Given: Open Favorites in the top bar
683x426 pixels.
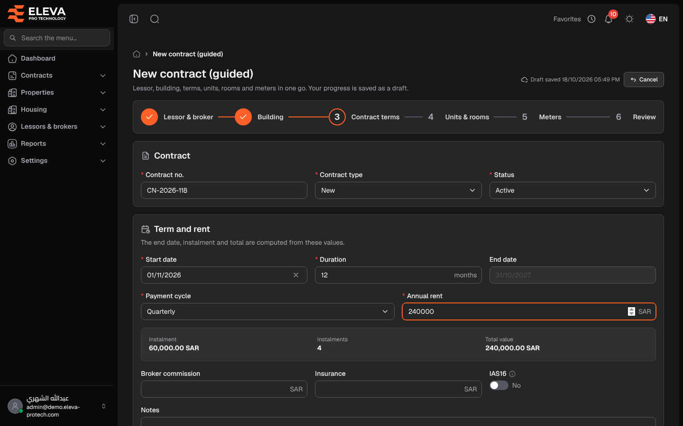Looking at the screenshot, I should click(567, 19).
